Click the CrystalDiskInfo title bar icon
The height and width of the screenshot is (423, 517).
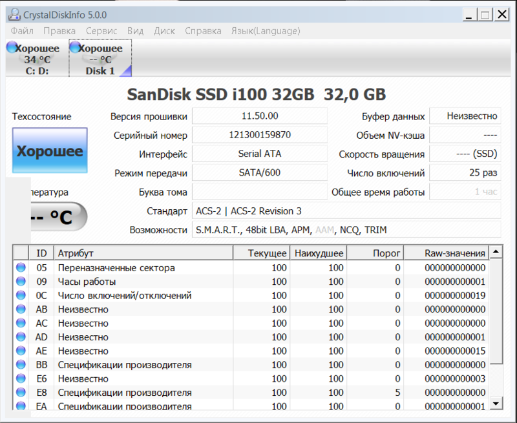[x=14, y=15]
